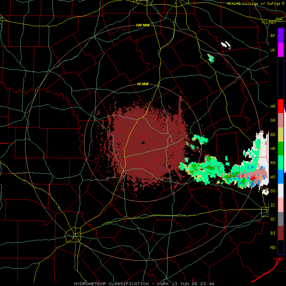Click the HYDROMETEOR CLASSIFICATION title caption

[112, 284]
